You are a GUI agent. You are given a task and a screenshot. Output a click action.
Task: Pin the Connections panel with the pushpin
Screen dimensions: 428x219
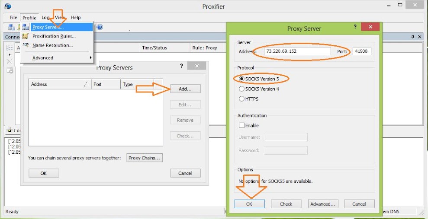[x=413, y=37]
